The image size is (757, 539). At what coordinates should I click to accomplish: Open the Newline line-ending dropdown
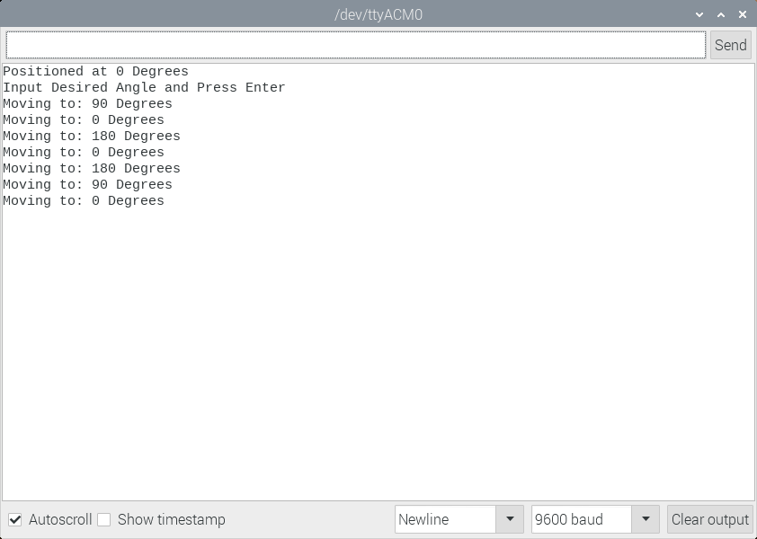pos(459,520)
